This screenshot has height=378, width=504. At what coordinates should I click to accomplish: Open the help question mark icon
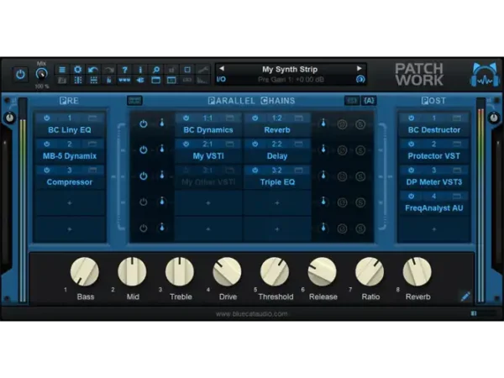pos(124,70)
